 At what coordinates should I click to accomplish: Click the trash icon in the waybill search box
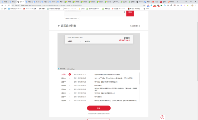(x=124, y=12)
